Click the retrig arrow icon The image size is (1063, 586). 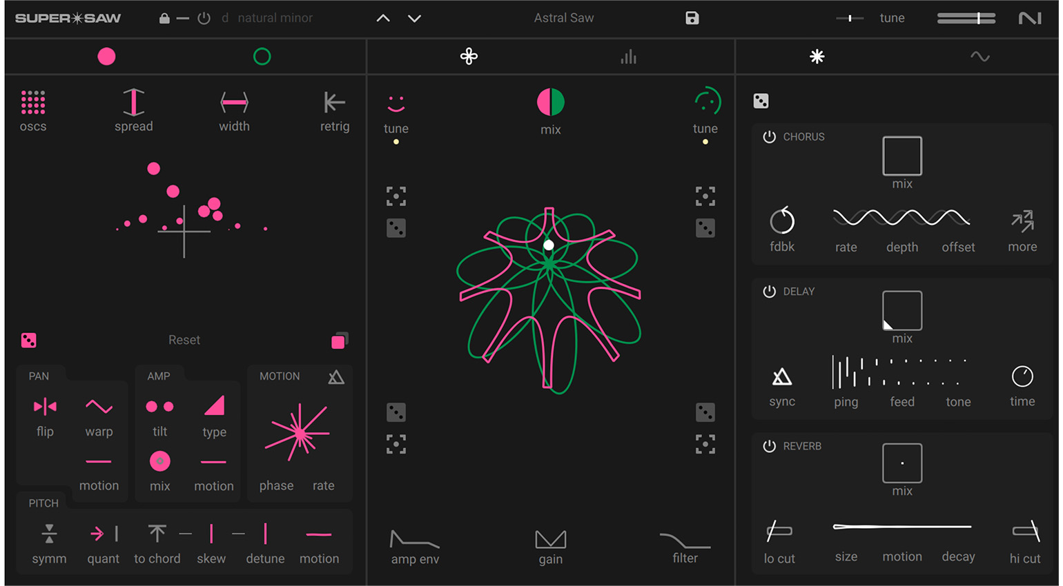pos(335,103)
